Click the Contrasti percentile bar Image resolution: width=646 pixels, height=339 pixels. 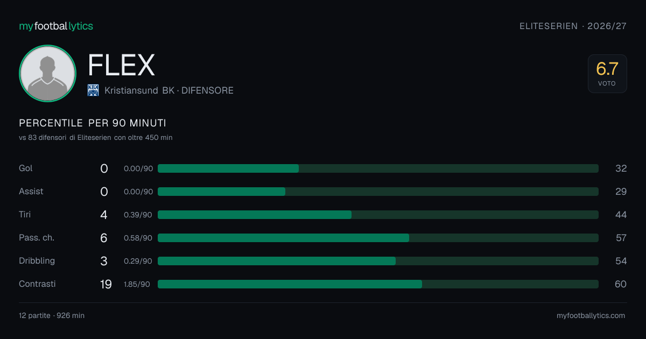pos(378,284)
